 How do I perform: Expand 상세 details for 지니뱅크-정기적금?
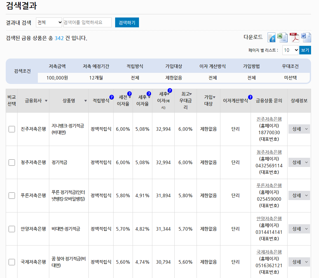tap(299, 129)
